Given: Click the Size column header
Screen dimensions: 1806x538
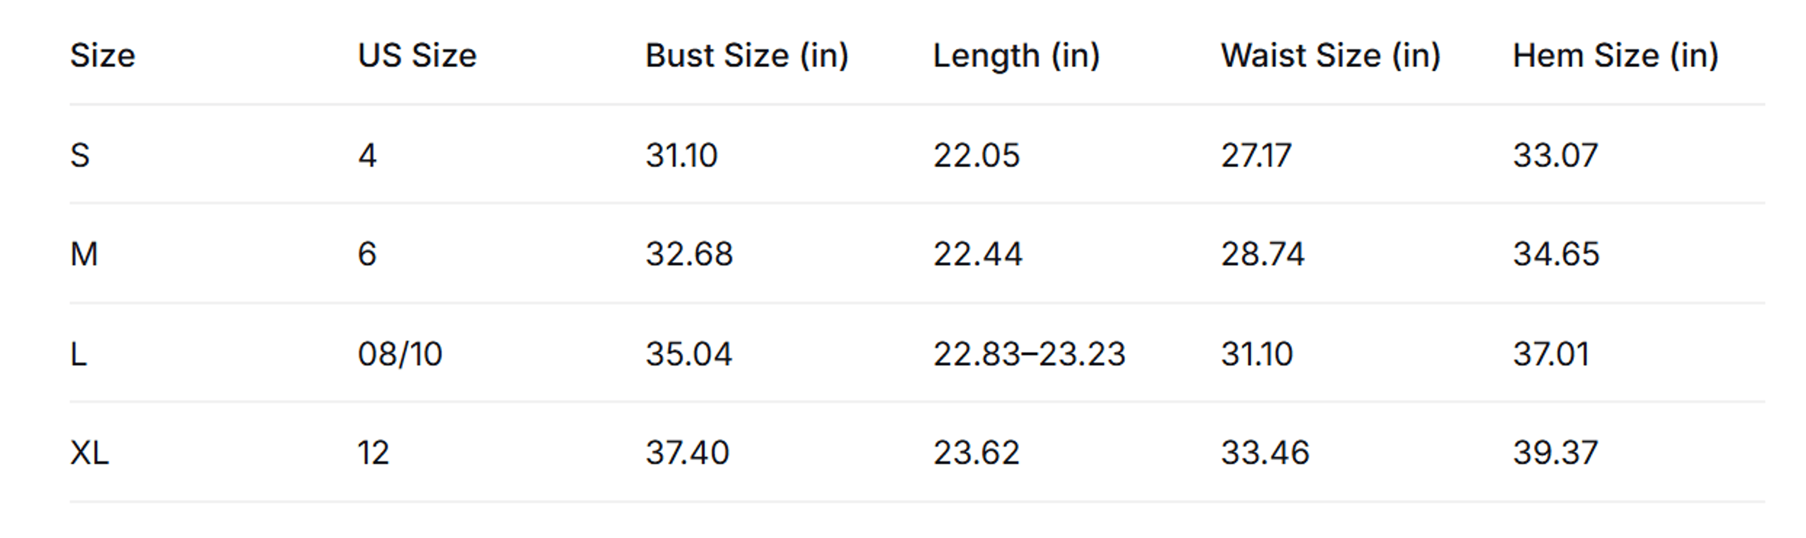Looking at the screenshot, I should pos(103,55).
